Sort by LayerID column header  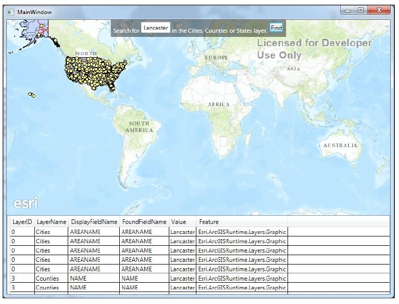tap(22, 222)
